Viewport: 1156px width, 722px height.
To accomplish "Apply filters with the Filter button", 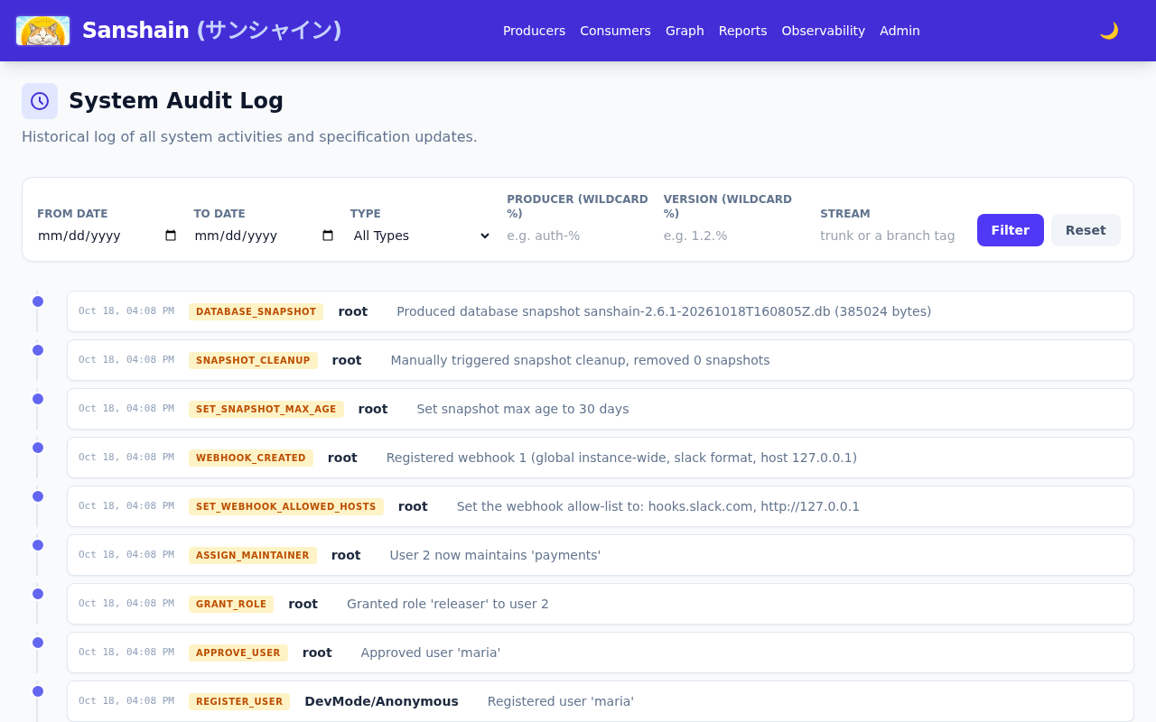I will tap(1010, 230).
